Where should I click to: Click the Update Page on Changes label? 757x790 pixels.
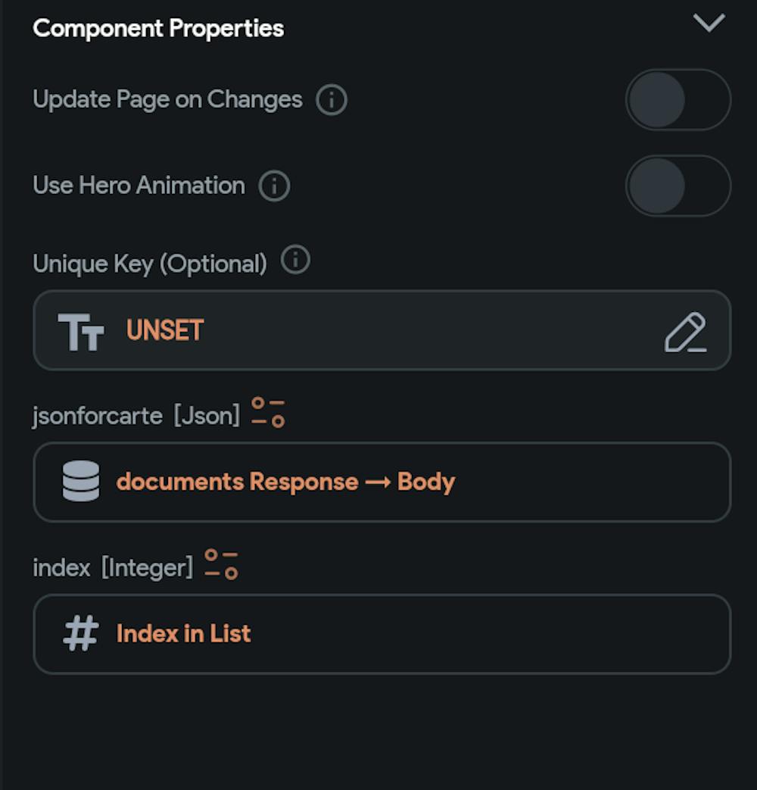[167, 100]
